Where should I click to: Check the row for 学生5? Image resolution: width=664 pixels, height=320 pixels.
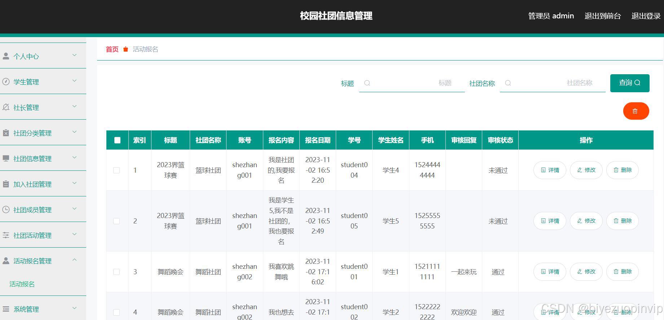point(116,221)
